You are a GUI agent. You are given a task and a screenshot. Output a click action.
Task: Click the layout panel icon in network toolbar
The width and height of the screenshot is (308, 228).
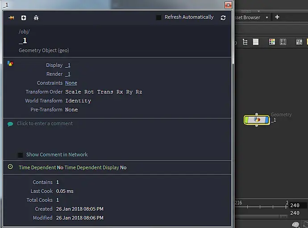(299, 42)
